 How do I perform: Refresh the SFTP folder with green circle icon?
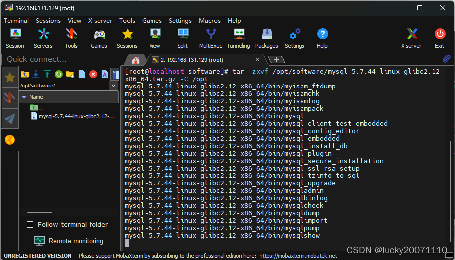59,74
